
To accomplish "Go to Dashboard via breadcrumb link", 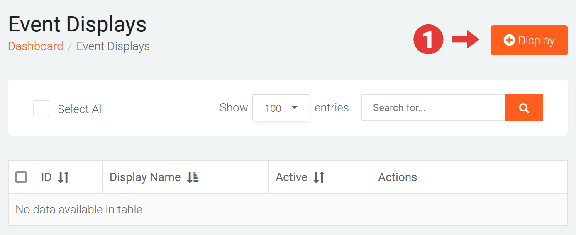I will click(36, 46).
